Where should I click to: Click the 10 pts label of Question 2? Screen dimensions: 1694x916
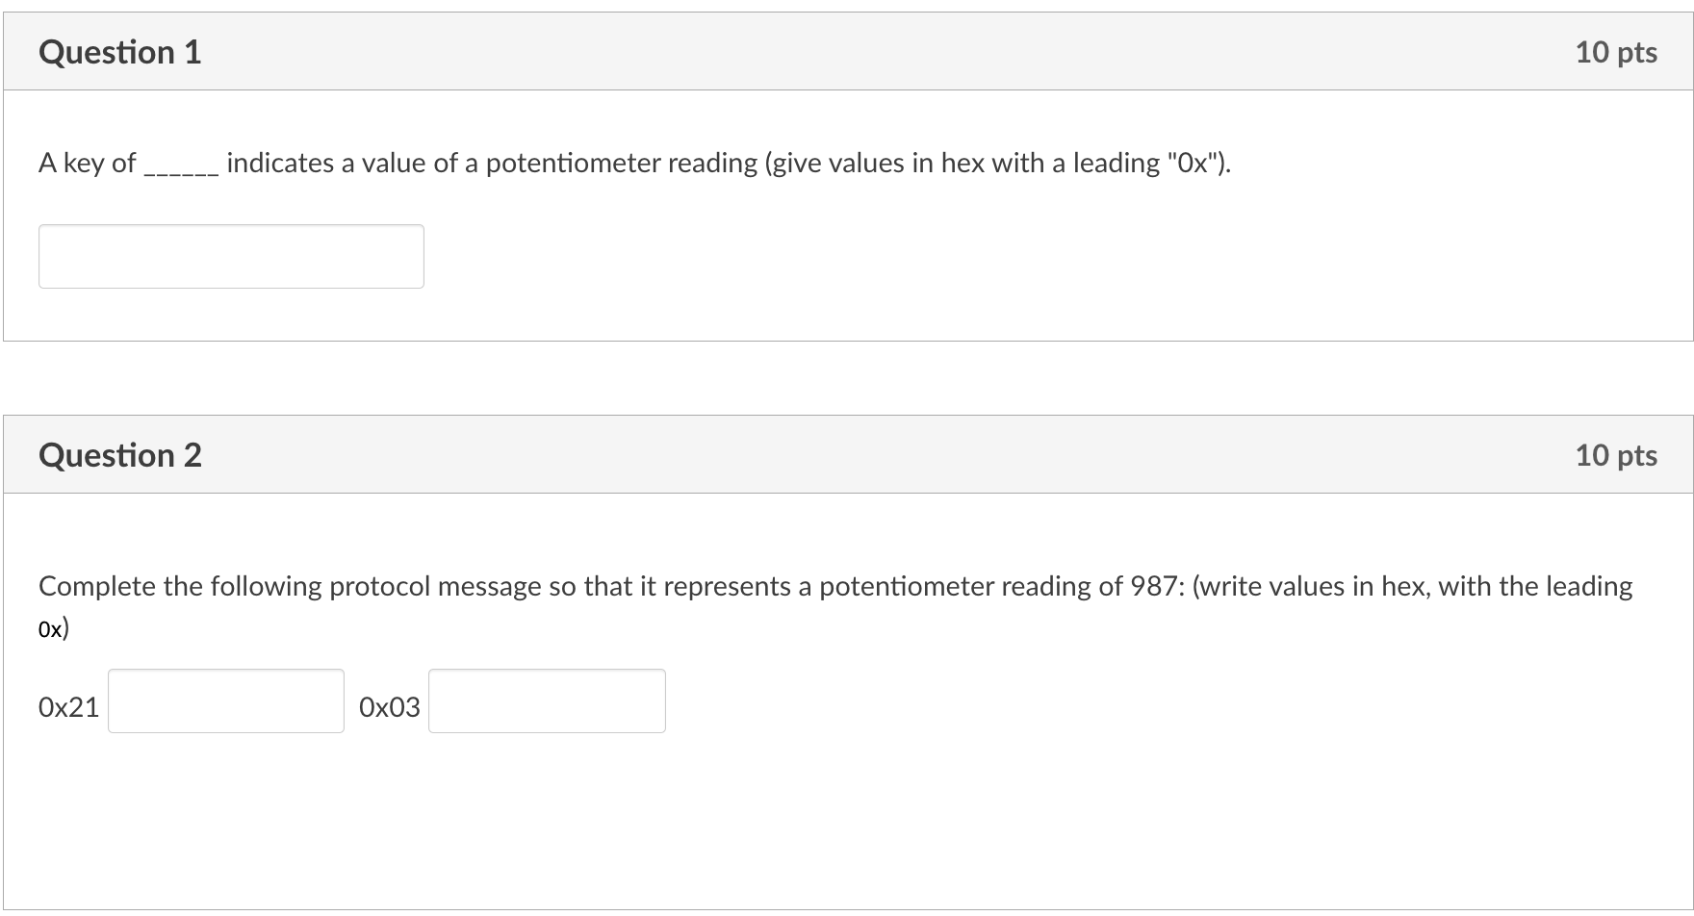click(1616, 455)
